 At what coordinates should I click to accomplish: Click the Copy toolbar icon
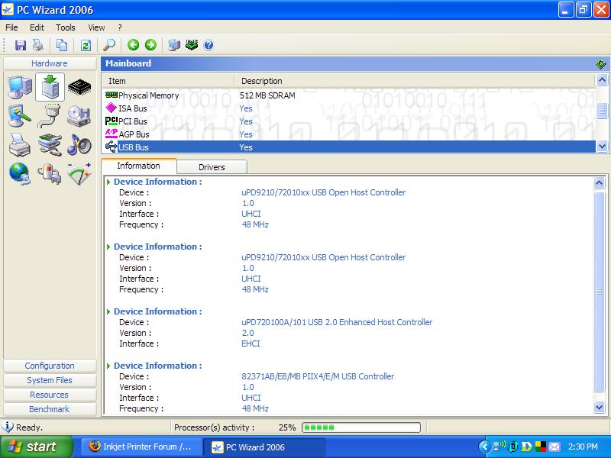[62, 45]
